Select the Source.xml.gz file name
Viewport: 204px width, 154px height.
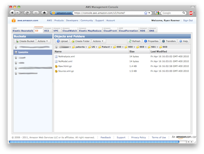point(66,71)
